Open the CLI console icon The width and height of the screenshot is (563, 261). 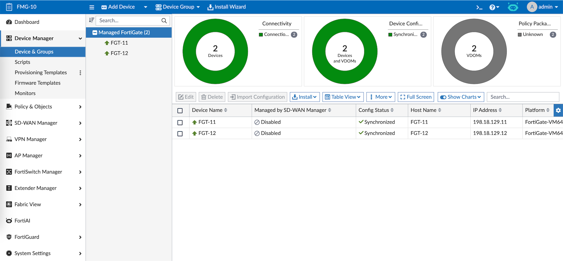click(479, 7)
